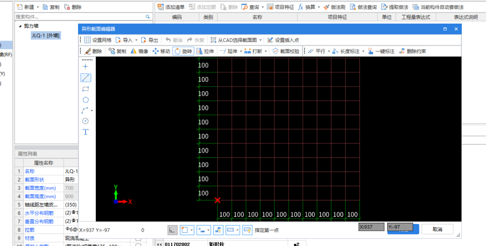This screenshot has height=246, width=486.
Task: Click the X:937 coordinate input field
Action: [x=371, y=227]
